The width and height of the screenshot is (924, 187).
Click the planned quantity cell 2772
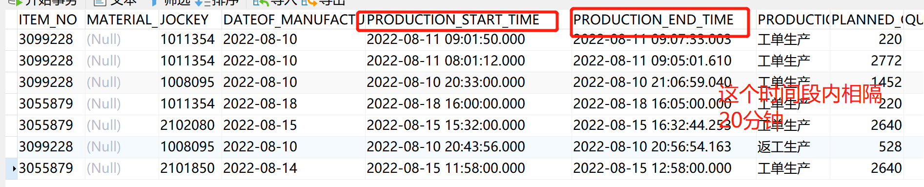(x=886, y=61)
